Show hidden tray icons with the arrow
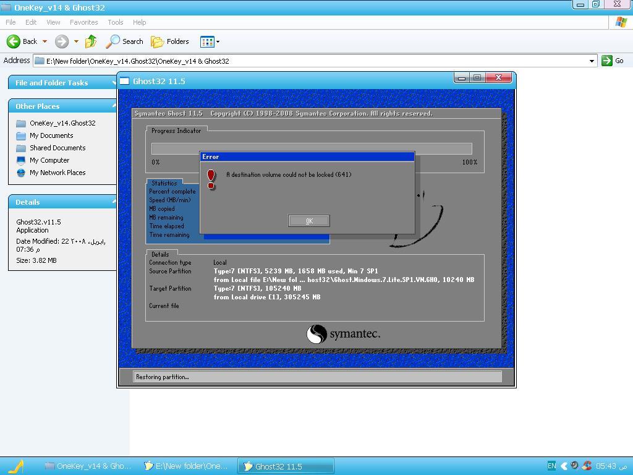This screenshot has height=475, width=633. point(564,466)
